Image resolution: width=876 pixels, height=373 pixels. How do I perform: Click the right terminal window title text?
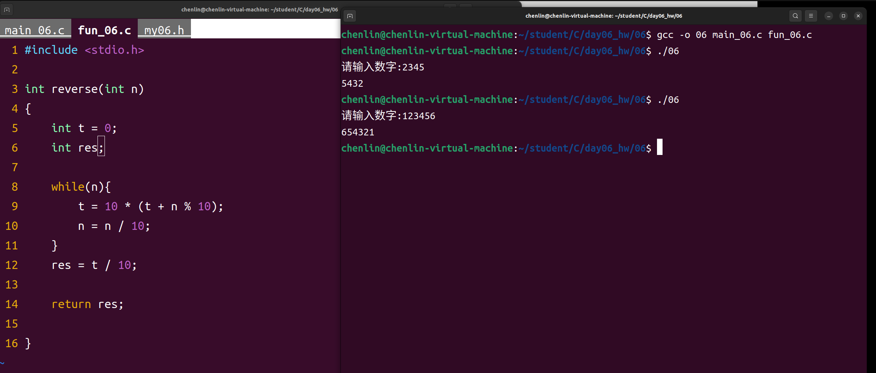[604, 16]
